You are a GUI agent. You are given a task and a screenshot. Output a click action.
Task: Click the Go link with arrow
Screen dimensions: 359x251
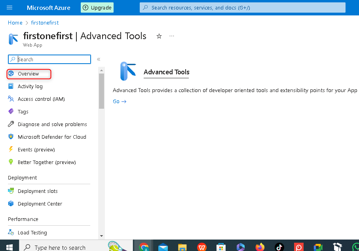click(x=120, y=101)
